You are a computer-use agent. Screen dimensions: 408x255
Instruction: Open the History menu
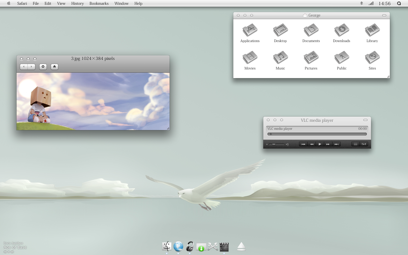pyautogui.click(x=77, y=4)
